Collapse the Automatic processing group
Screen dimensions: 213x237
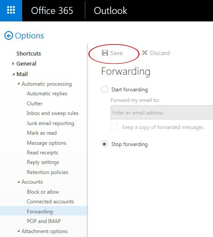coord(18,84)
